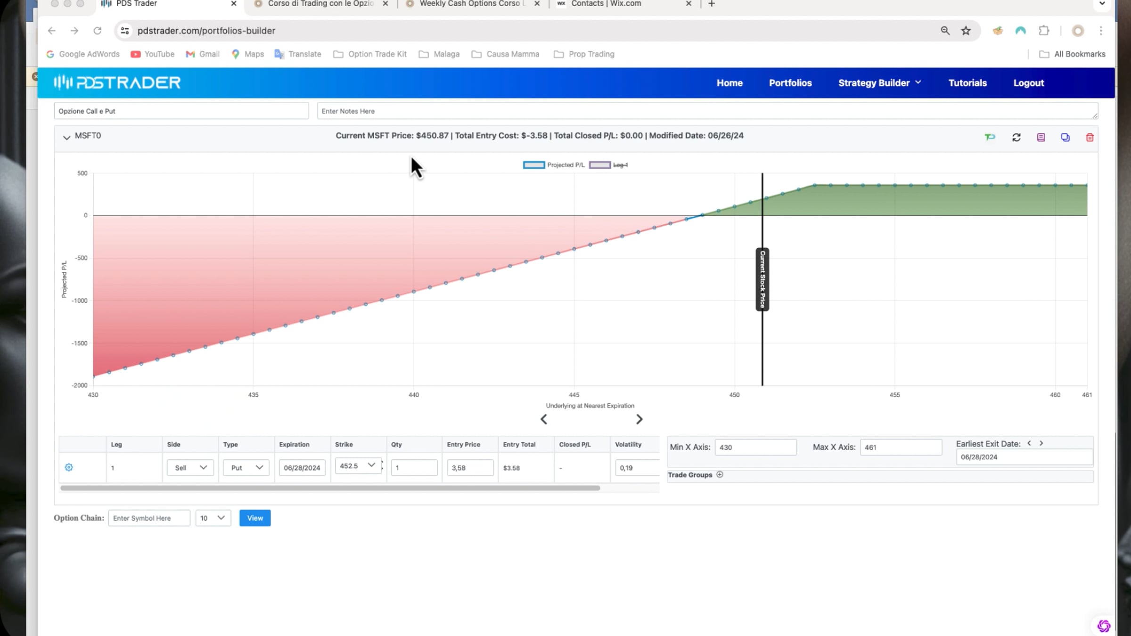Show next chart with right arrow below graph
The width and height of the screenshot is (1131, 636).
pos(639,419)
